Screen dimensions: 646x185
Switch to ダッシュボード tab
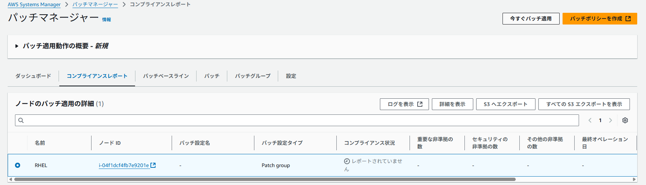tap(33, 76)
